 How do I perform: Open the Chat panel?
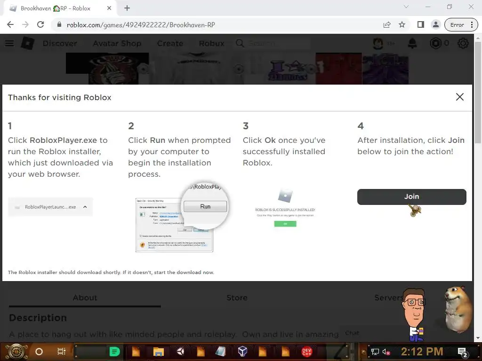[x=352, y=333]
